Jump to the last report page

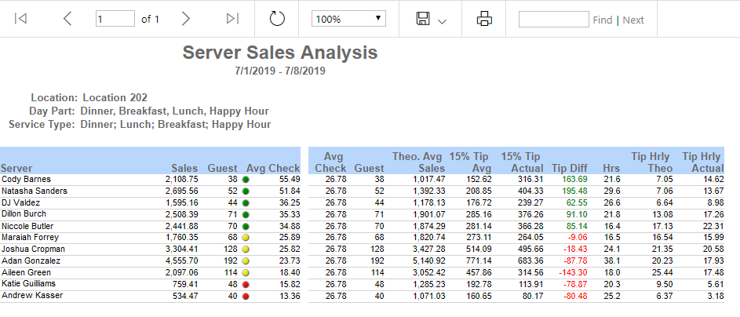(232, 19)
